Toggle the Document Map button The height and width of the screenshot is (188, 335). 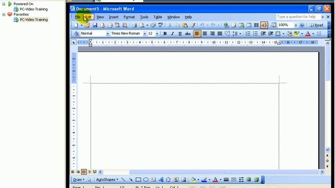tap(273, 25)
